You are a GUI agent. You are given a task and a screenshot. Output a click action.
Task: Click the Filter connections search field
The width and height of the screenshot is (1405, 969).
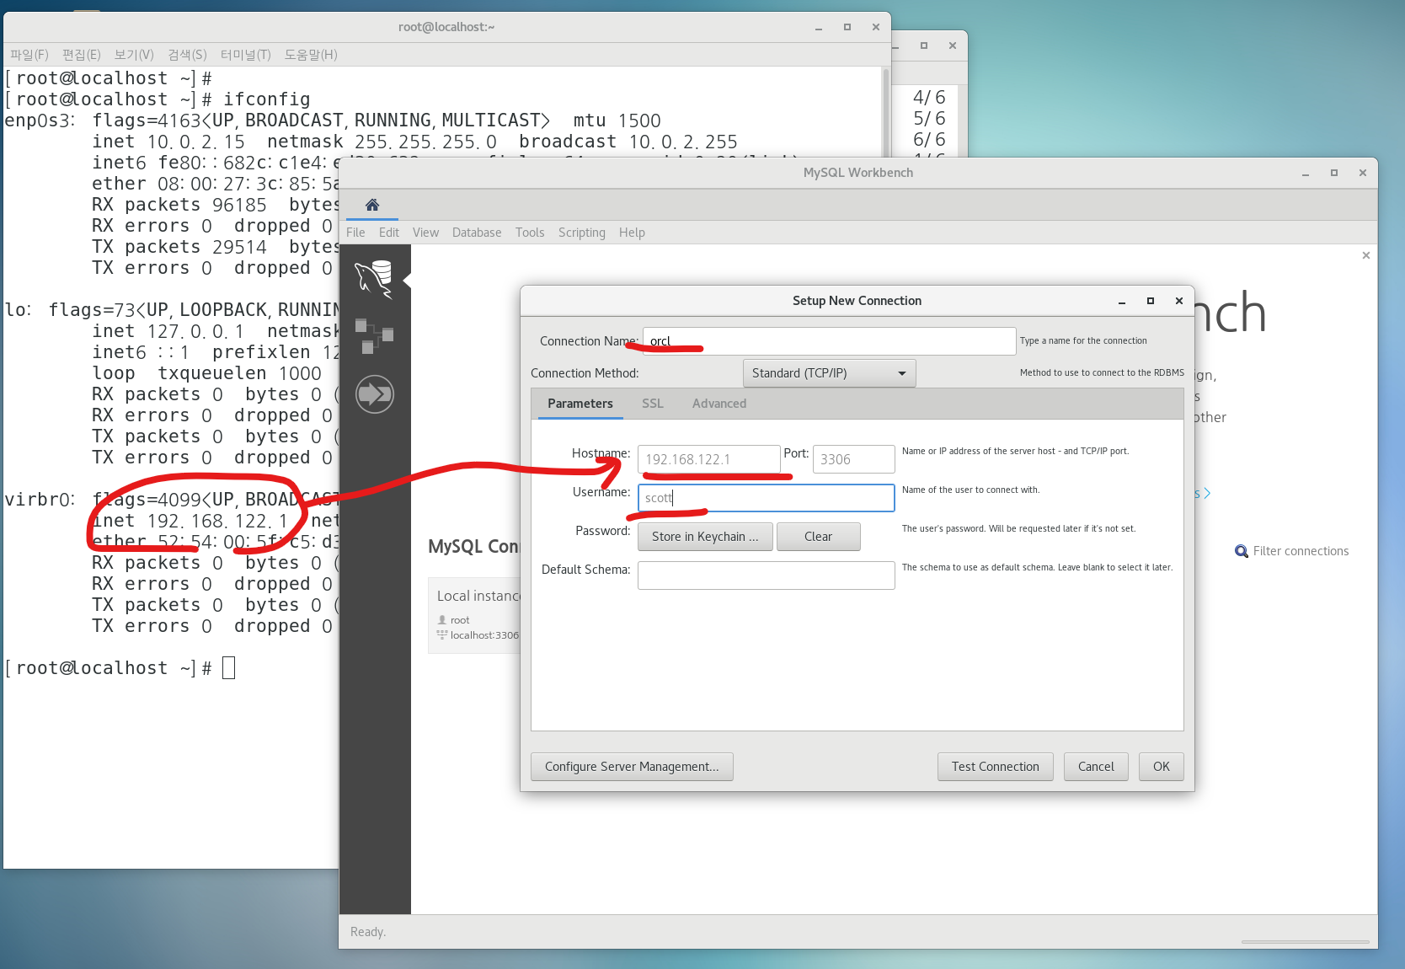(1301, 551)
